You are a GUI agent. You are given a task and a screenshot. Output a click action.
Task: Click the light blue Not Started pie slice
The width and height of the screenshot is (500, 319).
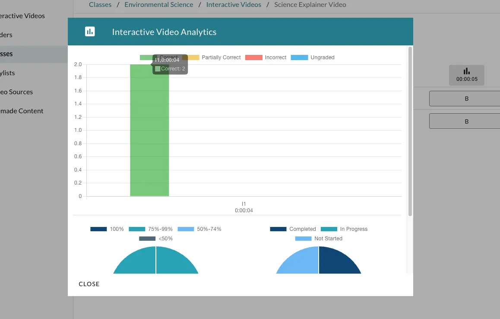click(301, 262)
